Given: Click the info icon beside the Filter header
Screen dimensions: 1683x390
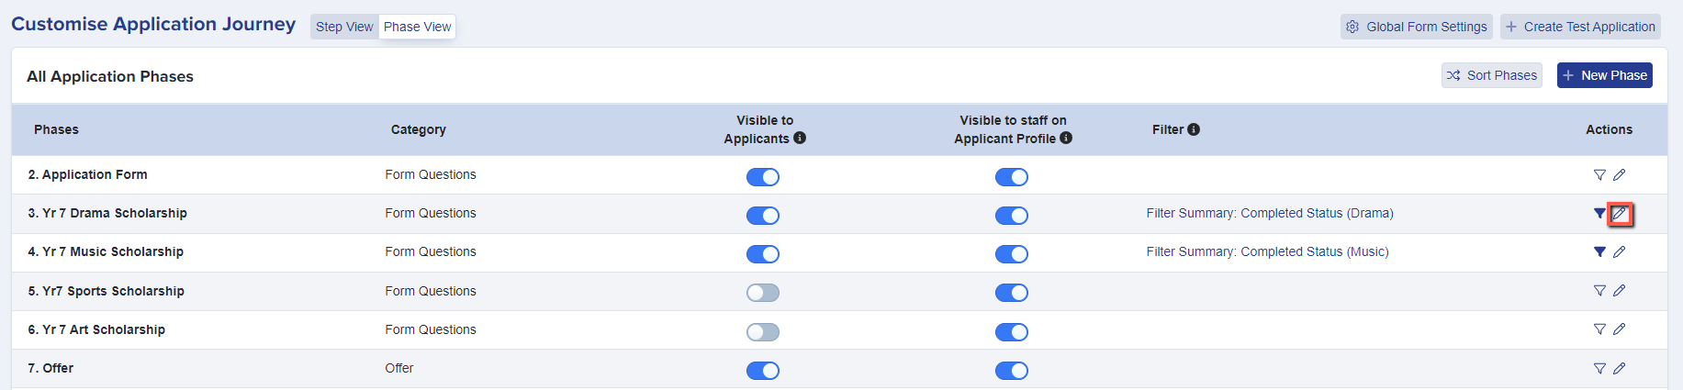Looking at the screenshot, I should pos(1194,129).
